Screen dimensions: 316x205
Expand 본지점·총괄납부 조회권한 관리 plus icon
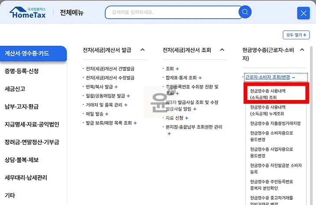click(169, 134)
